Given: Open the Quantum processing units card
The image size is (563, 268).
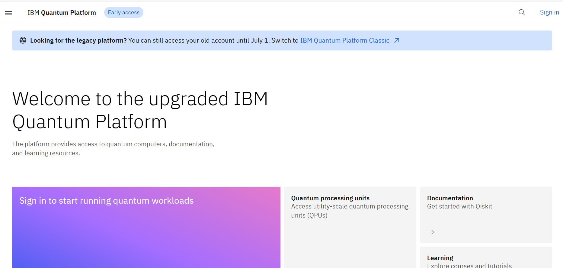Looking at the screenshot, I should click(350, 227).
